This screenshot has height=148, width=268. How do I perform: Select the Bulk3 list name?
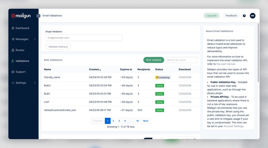point(47,86)
